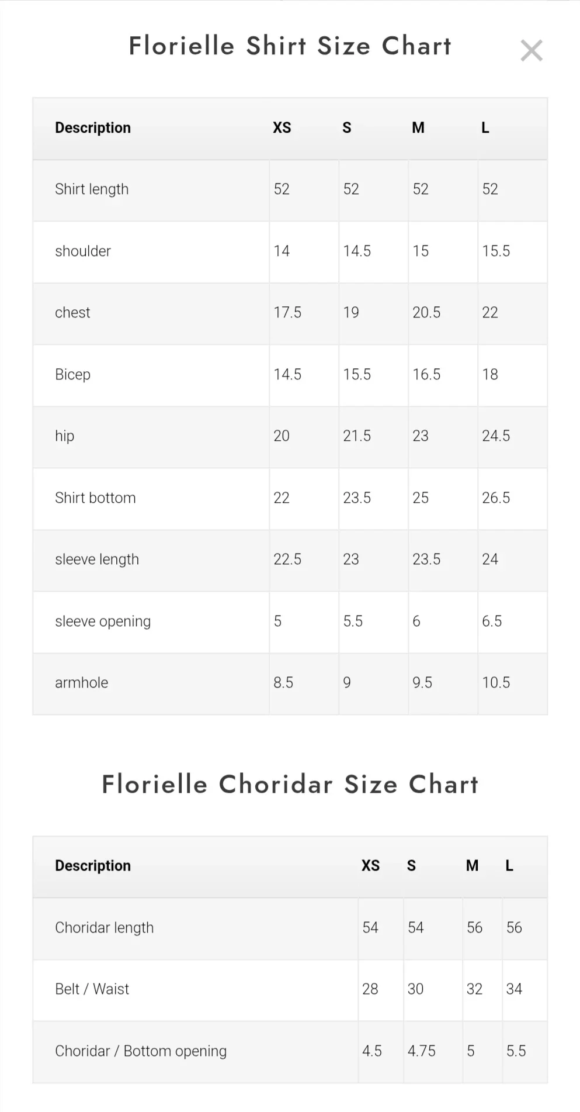Click the armhole value for size L
Viewport: 580px width, 1112px height.
coord(496,683)
